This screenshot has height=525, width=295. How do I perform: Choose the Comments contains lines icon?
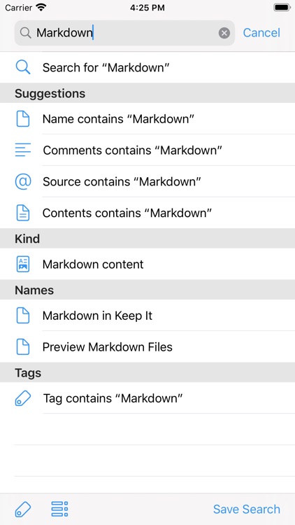coord(23,150)
